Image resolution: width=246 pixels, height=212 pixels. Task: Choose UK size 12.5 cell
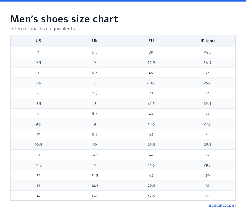point(95,186)
